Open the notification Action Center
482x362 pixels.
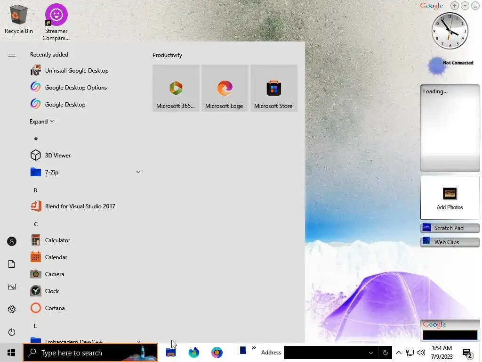click(x=467, y=353)
